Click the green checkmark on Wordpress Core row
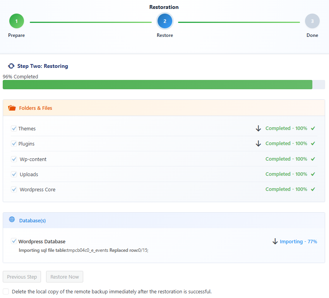 click(312, 189)
